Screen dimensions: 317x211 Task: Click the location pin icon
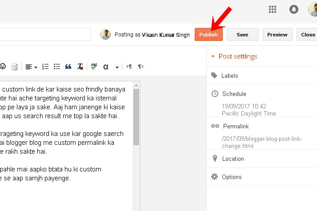(215, 159)
